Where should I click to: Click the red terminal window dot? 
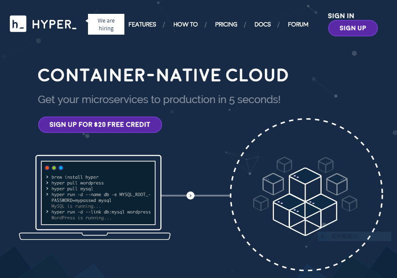click(x=47, y=168)
